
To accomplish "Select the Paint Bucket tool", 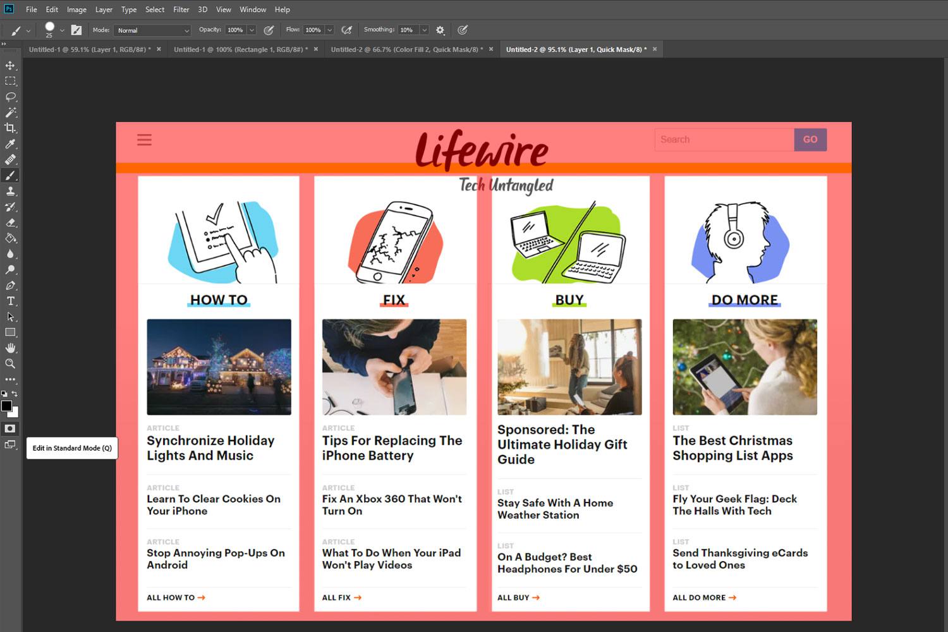I will [x=10, y=238].
